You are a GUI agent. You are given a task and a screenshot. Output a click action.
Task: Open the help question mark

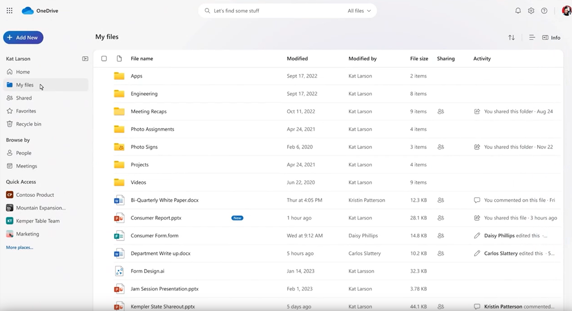(x=544, y=11)
